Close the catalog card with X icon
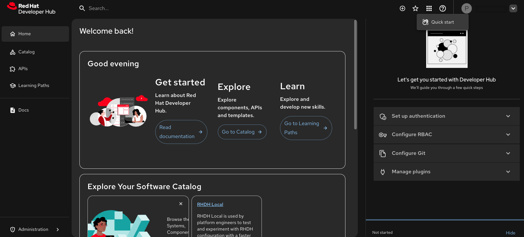 pyautogui.click(x=181, y=204)
